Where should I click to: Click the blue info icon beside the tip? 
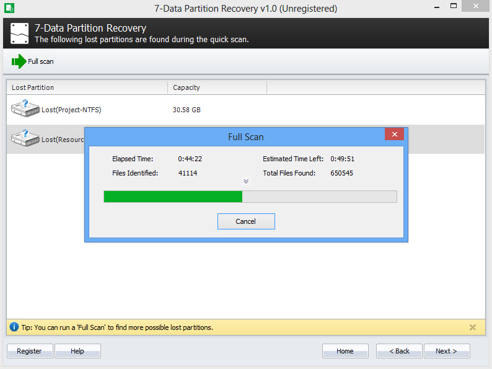14,327
